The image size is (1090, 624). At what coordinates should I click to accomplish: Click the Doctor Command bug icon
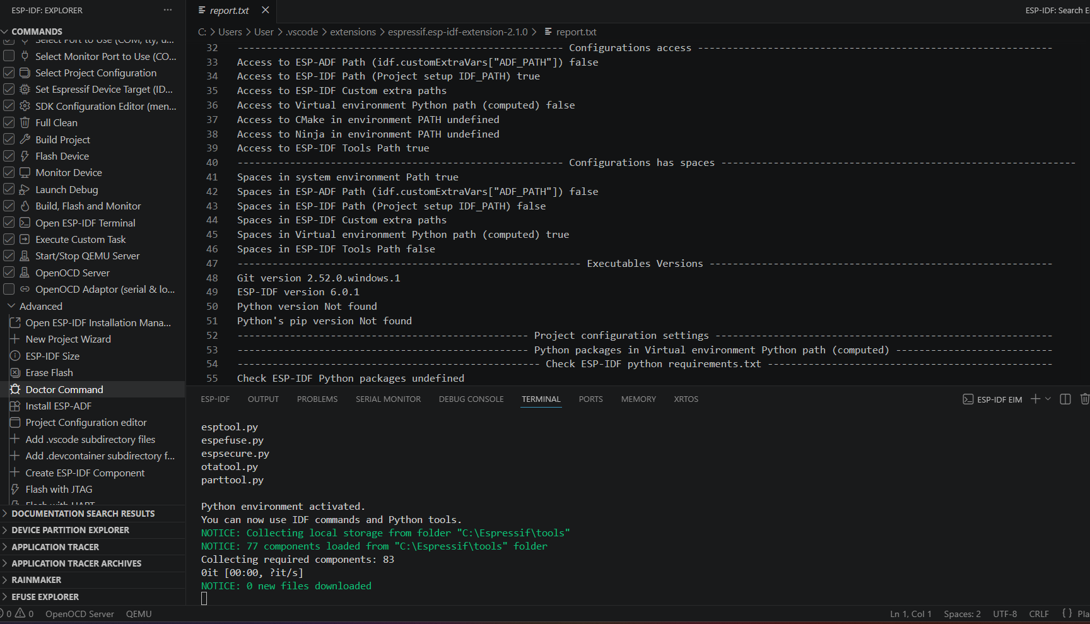[x=15, y=389]
